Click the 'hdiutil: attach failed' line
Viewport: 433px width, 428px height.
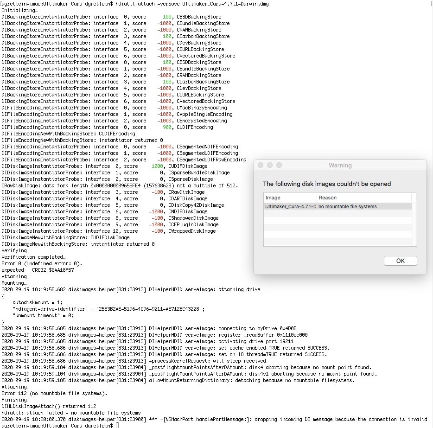(71, 413)
